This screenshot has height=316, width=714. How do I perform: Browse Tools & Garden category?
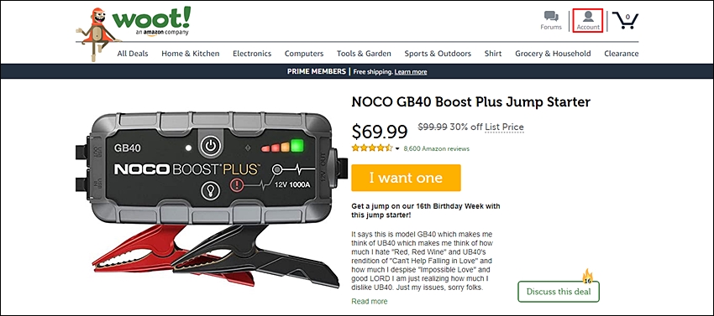(364, 54)
